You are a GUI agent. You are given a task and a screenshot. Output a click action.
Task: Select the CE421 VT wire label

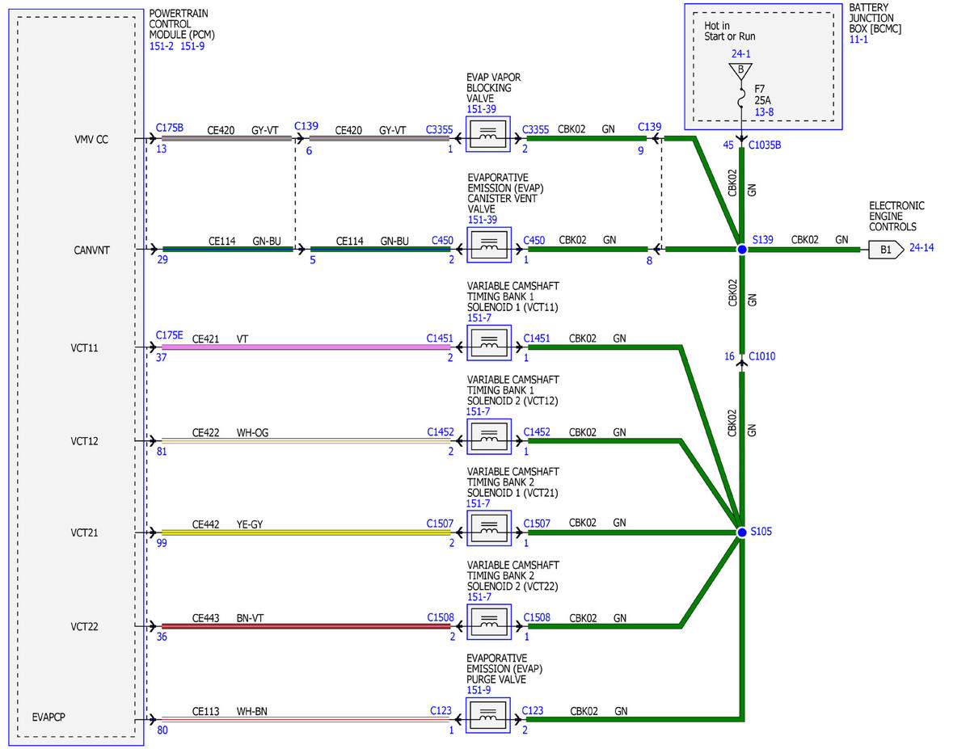220,340
